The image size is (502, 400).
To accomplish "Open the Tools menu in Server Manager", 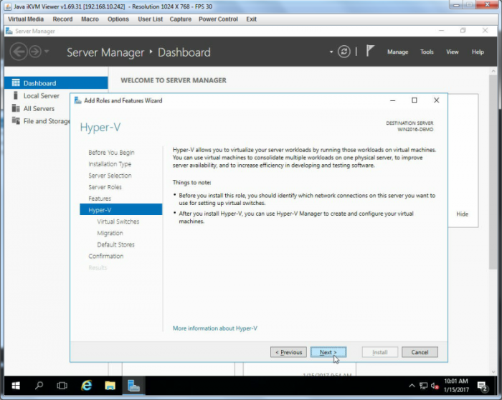I will [427, 52].
